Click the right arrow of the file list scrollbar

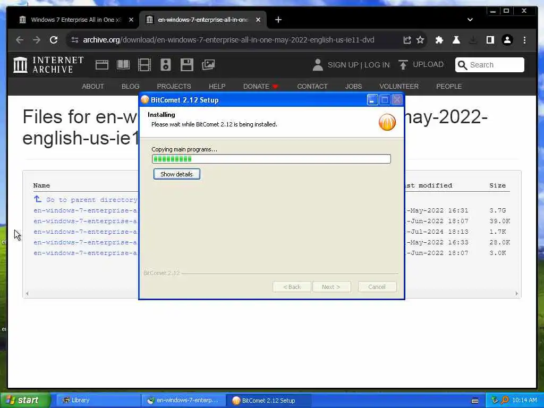[516, 293]
